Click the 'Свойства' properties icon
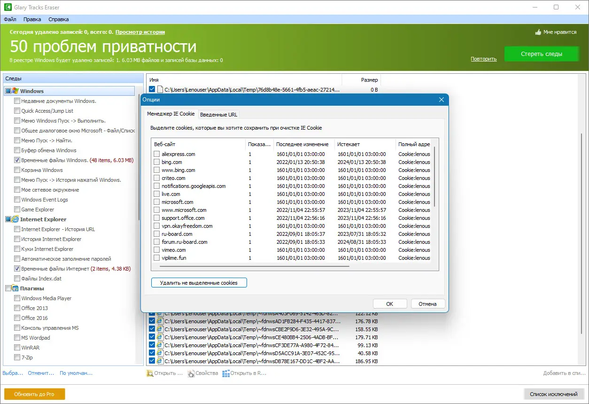Image resolution: width=589 pixels, height=404 pixels. (x=191, y=373)
